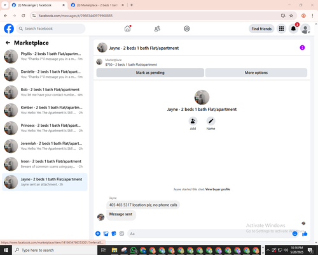The height and width of the screenshot is (255, 318).
Task: Open the Groups icon in top navigation
Action: [x=186, y=29]
